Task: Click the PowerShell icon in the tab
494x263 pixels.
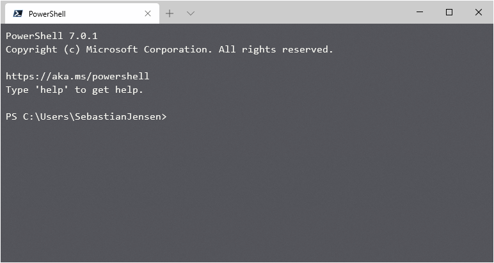Action: pyautogui.click(x=18, y=13)
